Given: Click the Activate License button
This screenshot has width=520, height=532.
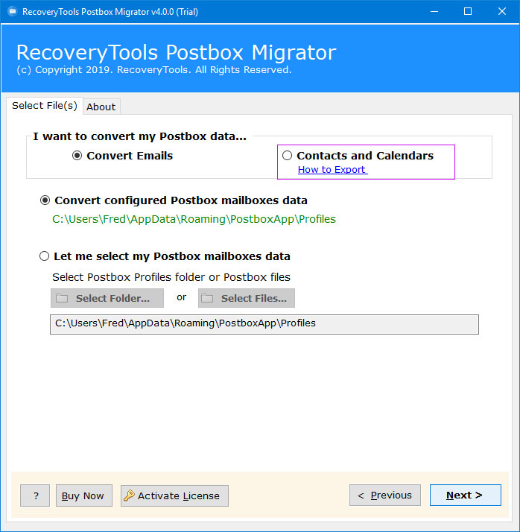Looking at the screenshot, I should point(174,495).
